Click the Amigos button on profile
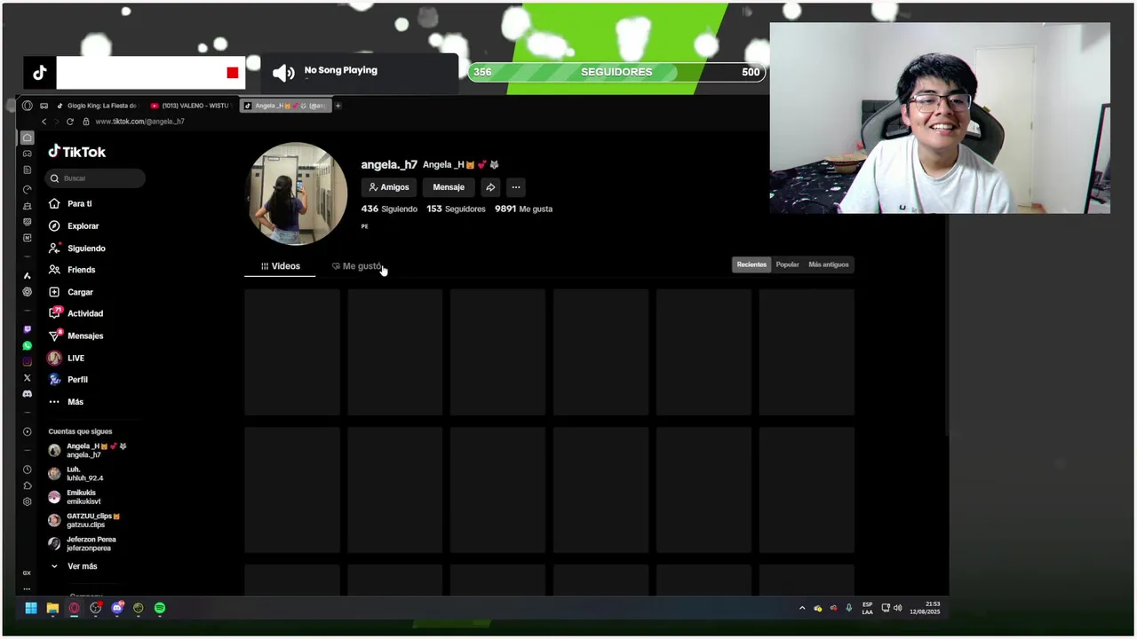This screenshot has height=639, width=1137. [389, 187]
